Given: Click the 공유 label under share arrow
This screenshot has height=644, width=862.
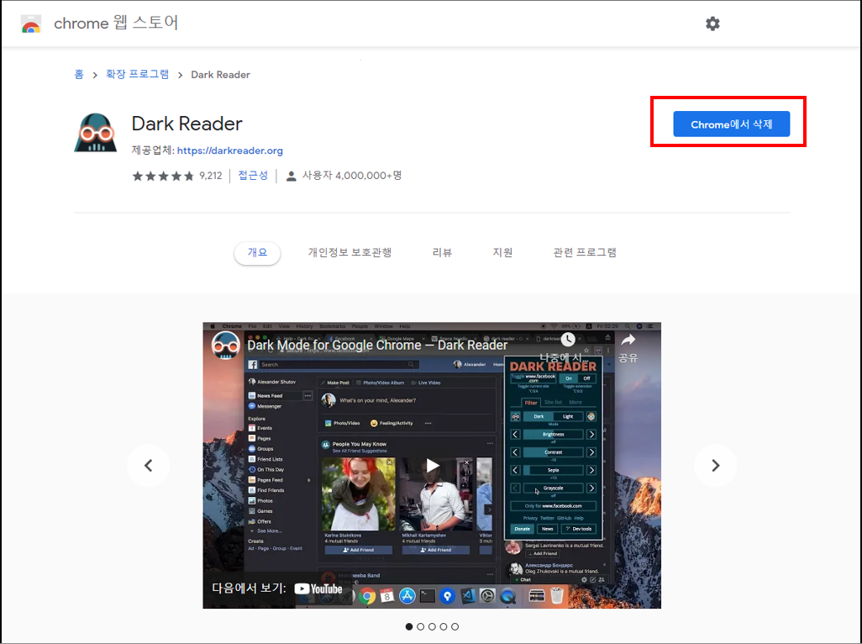Looking at the screenshot, I should pyautogui.click(x=628, y=358).
